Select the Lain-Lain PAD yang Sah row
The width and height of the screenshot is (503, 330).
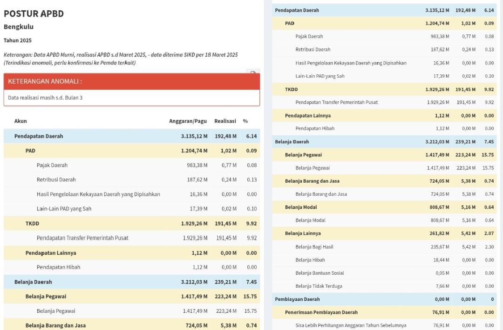tap(63, 209)
